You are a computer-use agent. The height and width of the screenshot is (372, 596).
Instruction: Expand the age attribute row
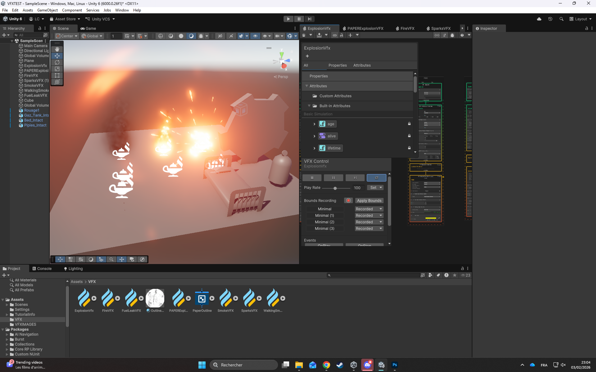tap(314, 124)
